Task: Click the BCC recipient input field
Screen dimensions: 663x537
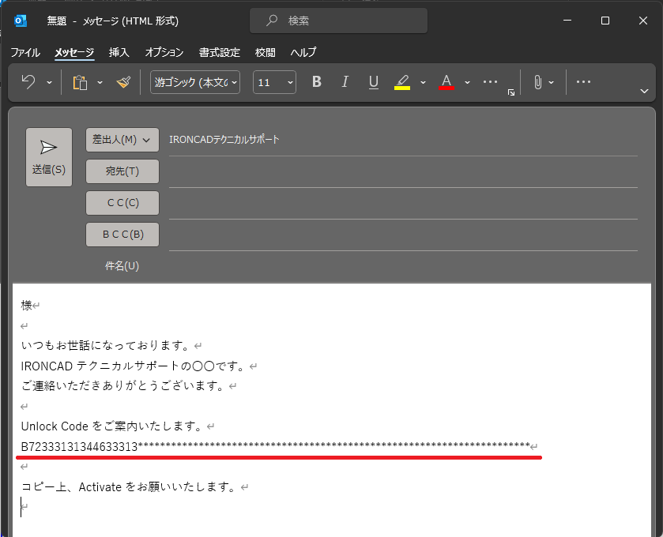Action: (403, 235)
